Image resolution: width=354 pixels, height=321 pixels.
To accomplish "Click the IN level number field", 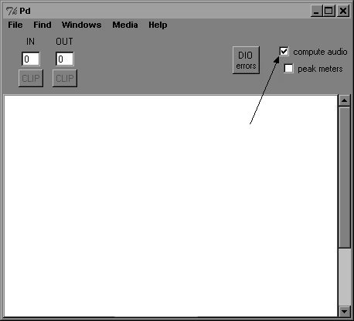I will pyautogui.click(x=31, y=59).
